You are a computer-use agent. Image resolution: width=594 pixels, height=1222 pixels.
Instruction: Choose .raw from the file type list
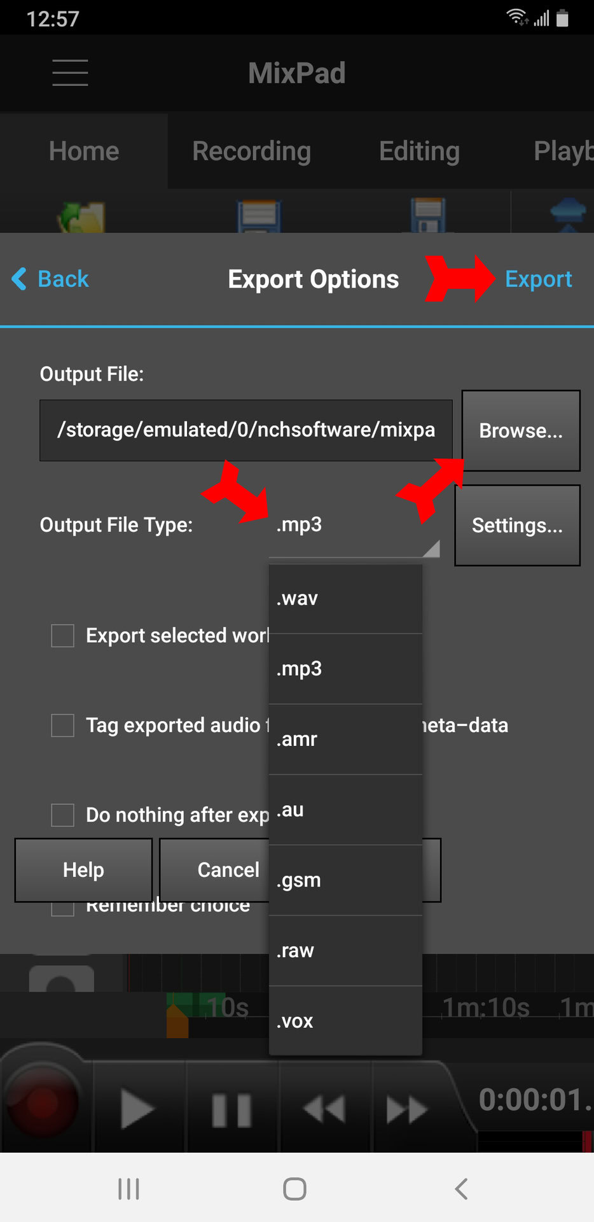coord(345,951)
